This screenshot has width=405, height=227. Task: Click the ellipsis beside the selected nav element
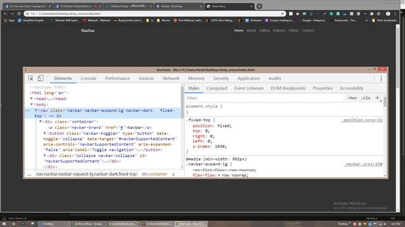coord(27,110)
